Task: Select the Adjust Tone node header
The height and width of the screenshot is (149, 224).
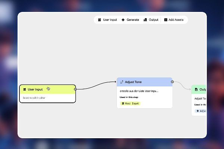Action: [144, 82]
